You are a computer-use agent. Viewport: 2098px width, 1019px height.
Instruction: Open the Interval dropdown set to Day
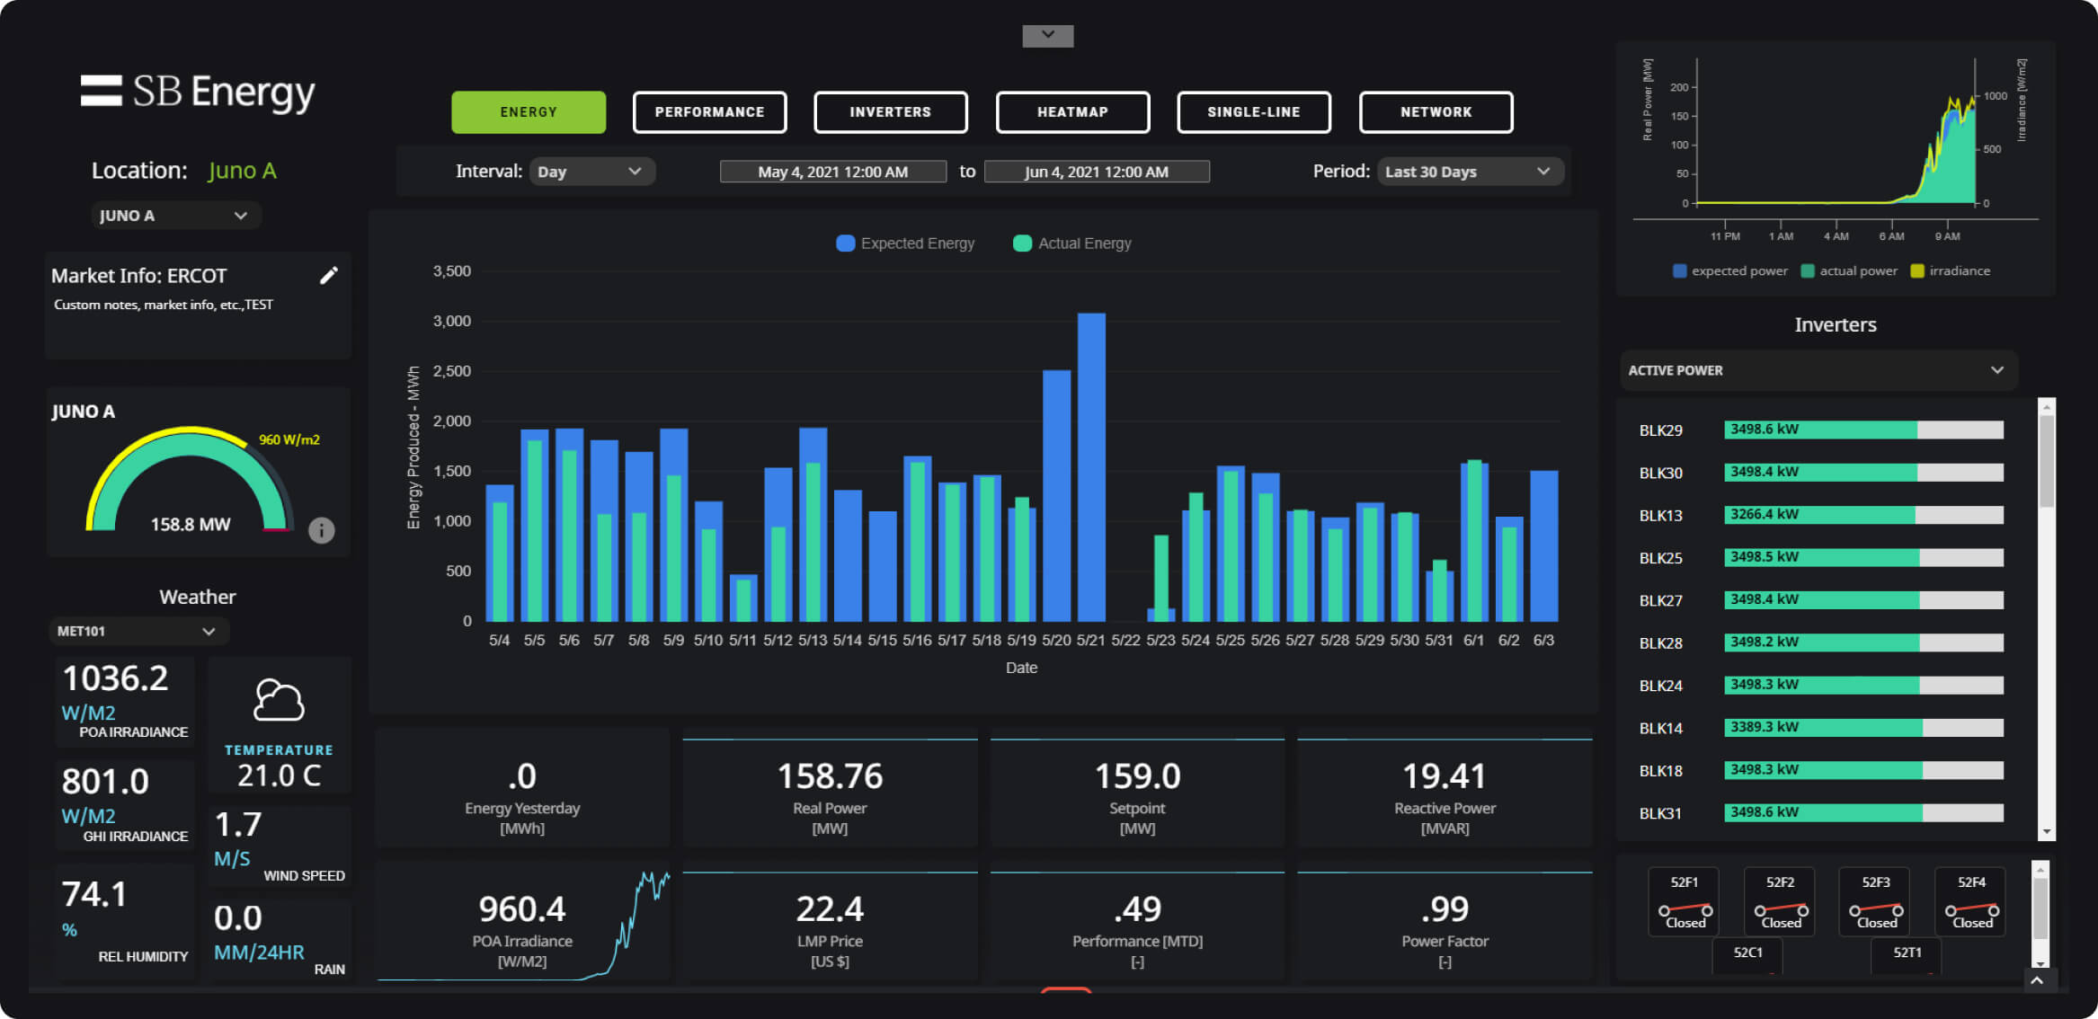pyautogui.click(x=591, y=171)
